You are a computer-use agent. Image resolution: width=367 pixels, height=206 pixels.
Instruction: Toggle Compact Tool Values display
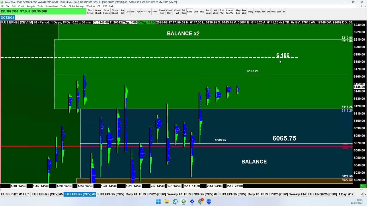pyautogui.click(x=230, y=11)
